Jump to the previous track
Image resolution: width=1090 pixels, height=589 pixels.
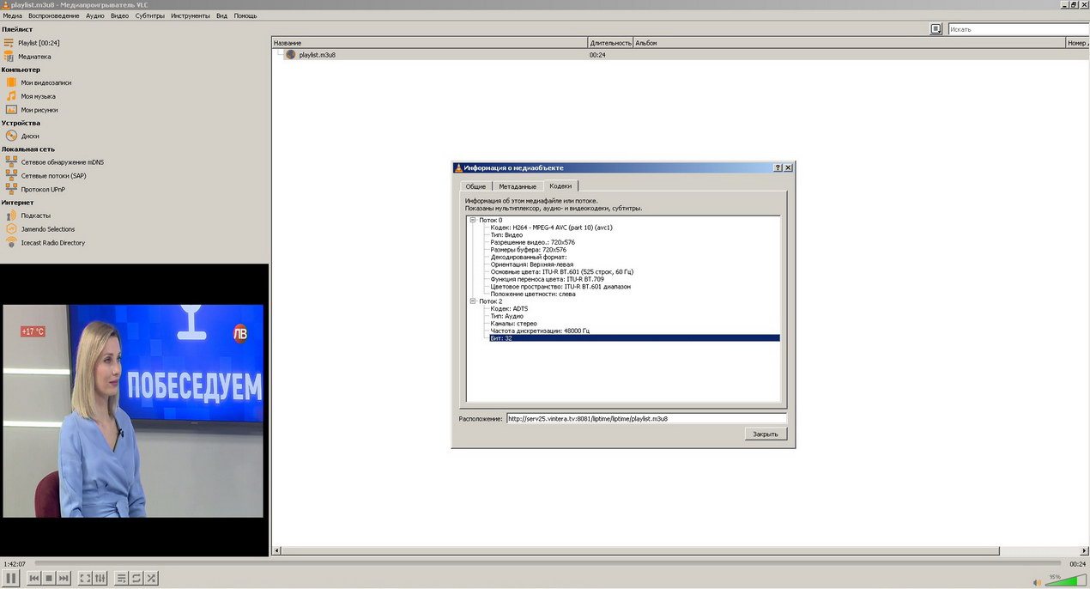point(34,579)
